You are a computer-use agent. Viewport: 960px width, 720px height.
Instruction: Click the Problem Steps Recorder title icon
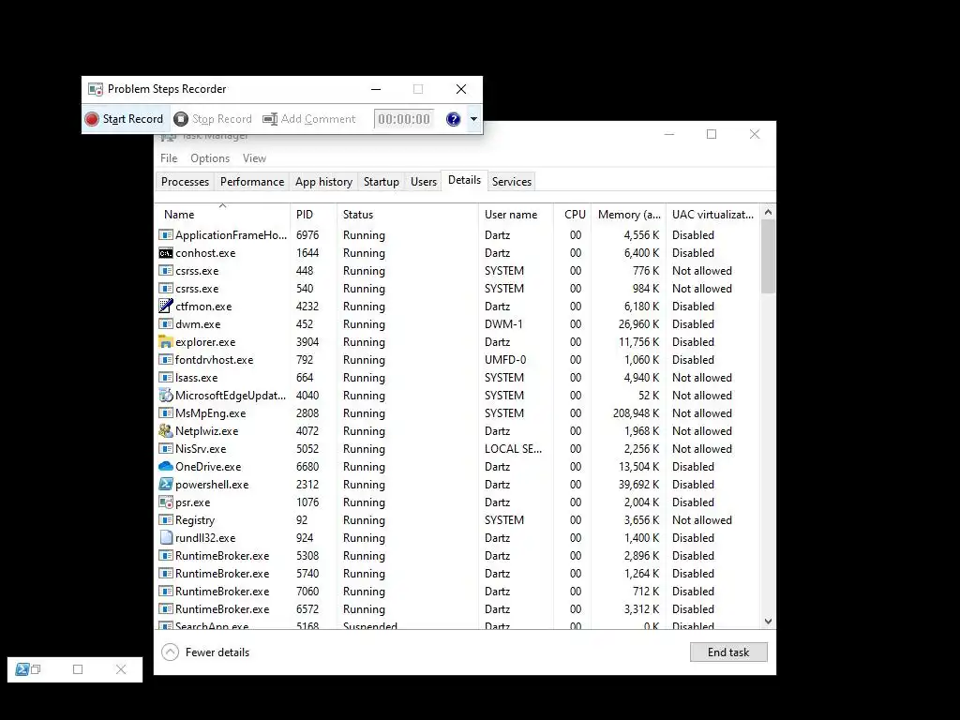[x=96, y=89]
